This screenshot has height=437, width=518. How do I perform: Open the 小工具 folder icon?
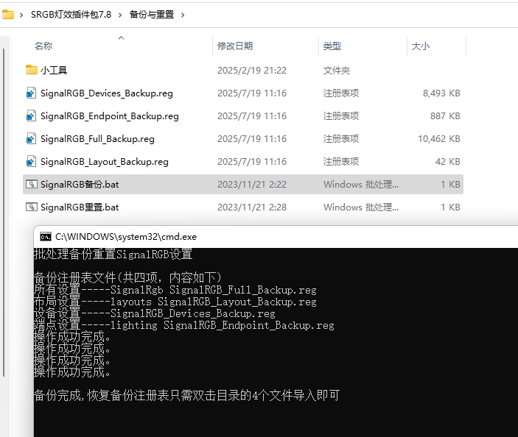[32, 70]
